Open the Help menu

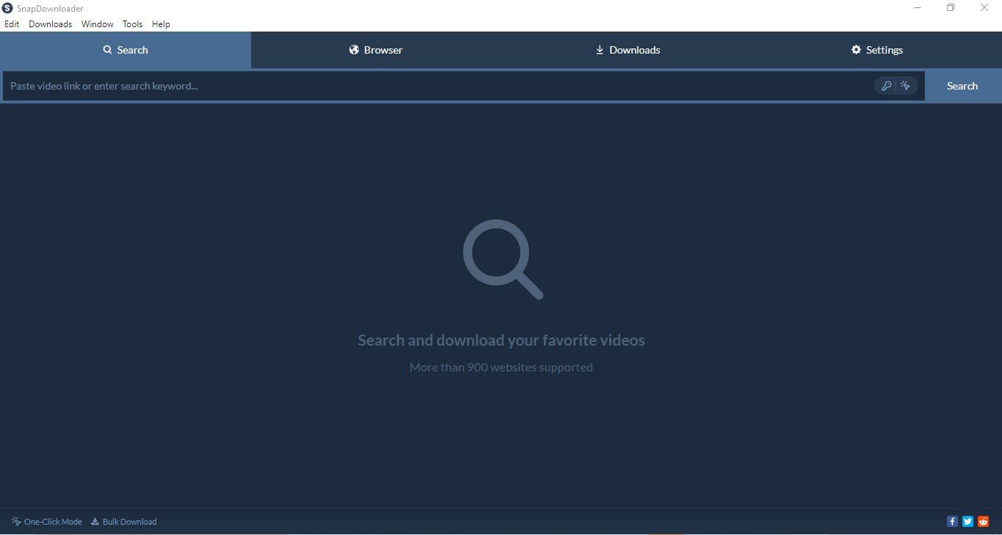tap(161, 24)
